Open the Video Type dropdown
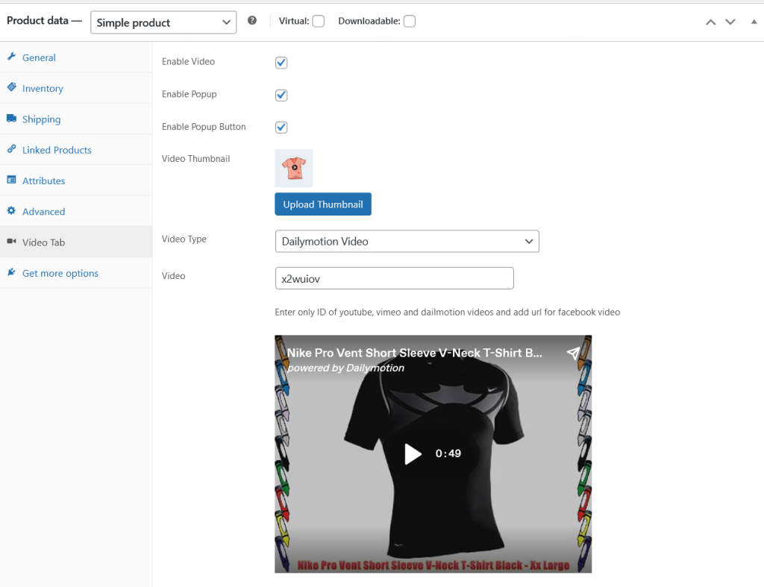 click(x=407, y=241)
